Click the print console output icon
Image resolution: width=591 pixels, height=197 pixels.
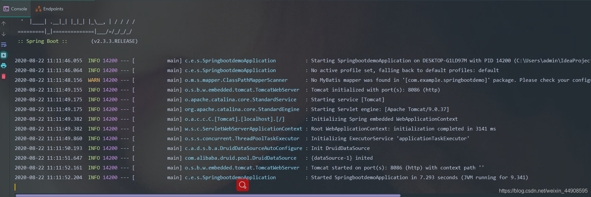click(4, 66)
